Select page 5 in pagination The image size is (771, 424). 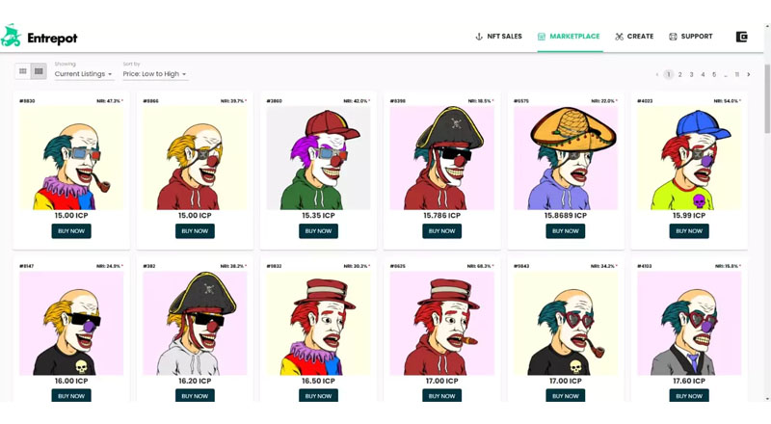tap(714, 74)
